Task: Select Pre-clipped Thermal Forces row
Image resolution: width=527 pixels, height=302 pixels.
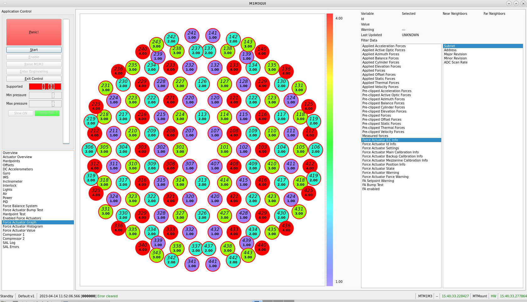Action: (x=401, y=128)
